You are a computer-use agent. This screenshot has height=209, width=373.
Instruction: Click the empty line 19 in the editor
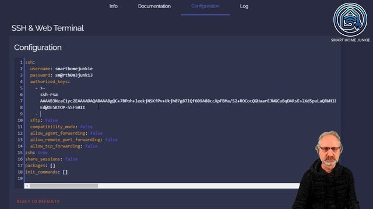(162, 178)
